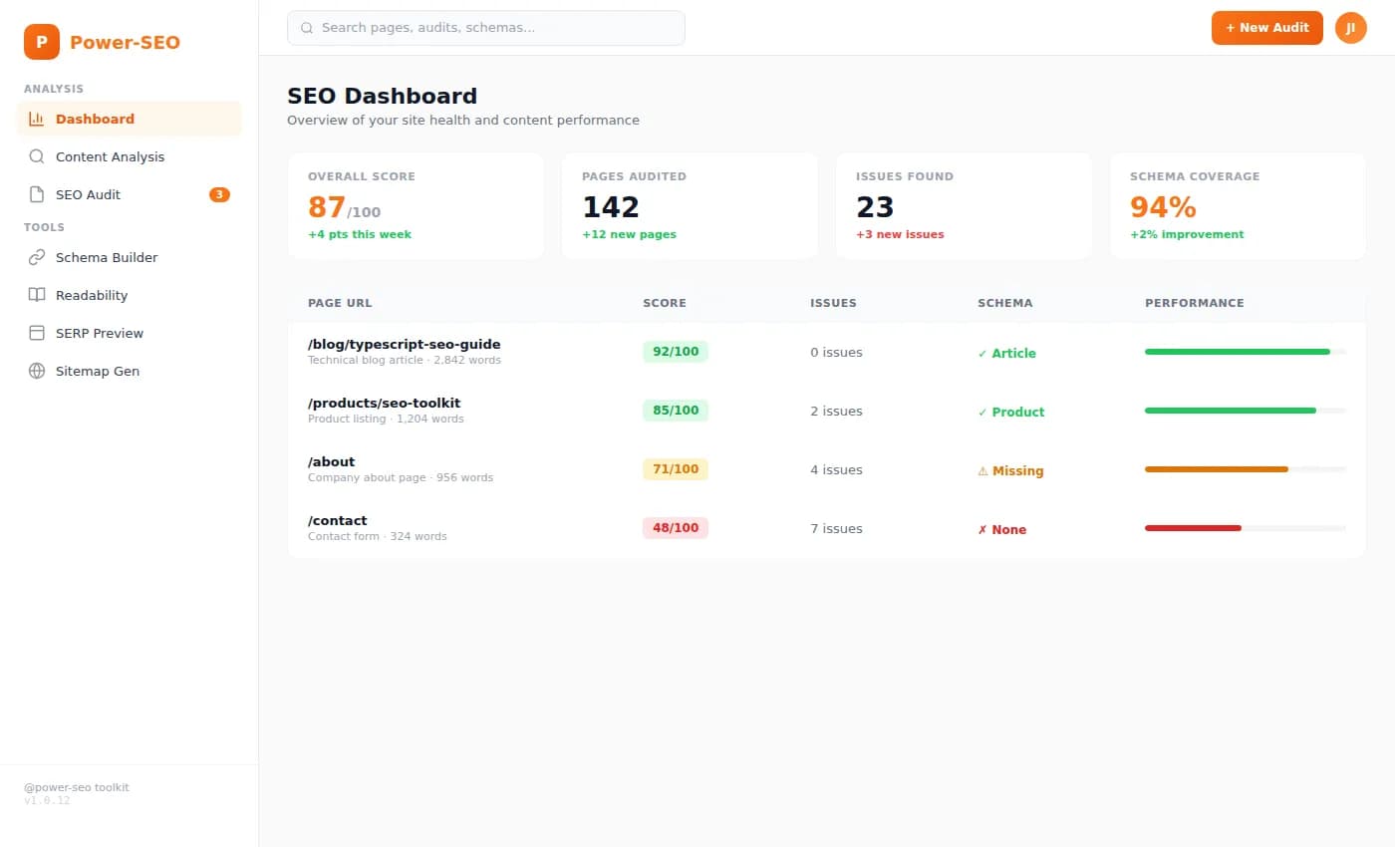Screen dimensions: 1395x847
Task: Focus the search pages, audits, schemas field
Action: click(x=486, y=28)
